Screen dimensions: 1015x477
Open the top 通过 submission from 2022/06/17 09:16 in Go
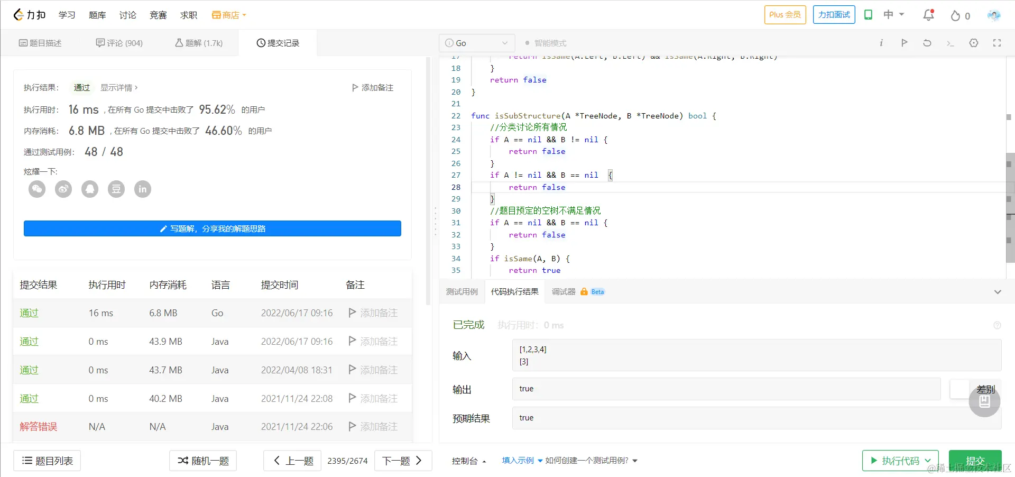(30, 313)
